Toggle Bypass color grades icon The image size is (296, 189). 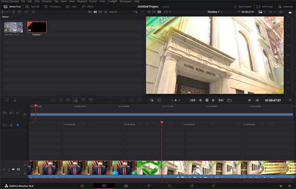click(281, 12)
